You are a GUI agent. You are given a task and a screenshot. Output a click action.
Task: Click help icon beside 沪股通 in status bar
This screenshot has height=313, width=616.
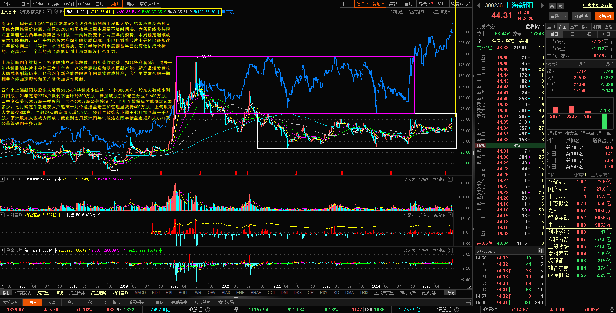pos(208,310)
